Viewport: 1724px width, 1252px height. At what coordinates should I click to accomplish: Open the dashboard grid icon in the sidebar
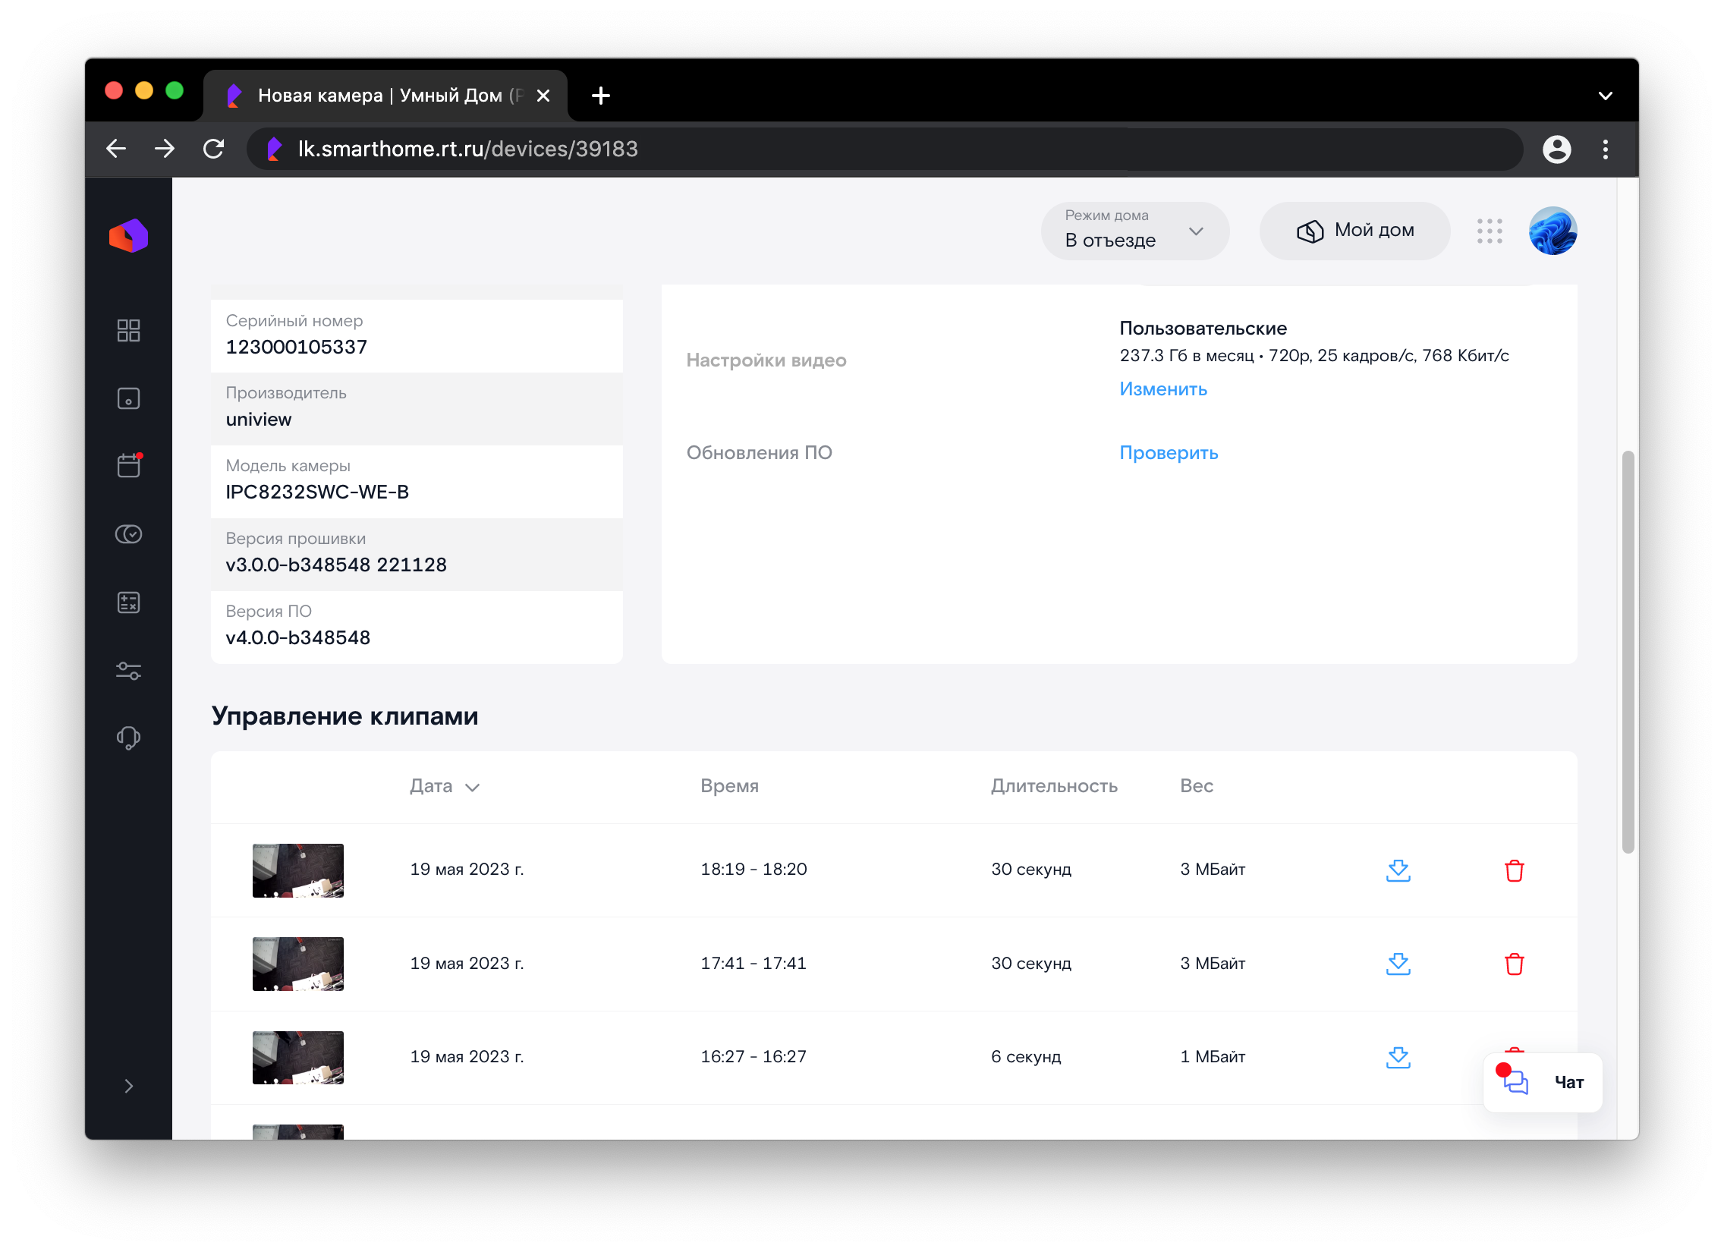click(x=128, y=331)
